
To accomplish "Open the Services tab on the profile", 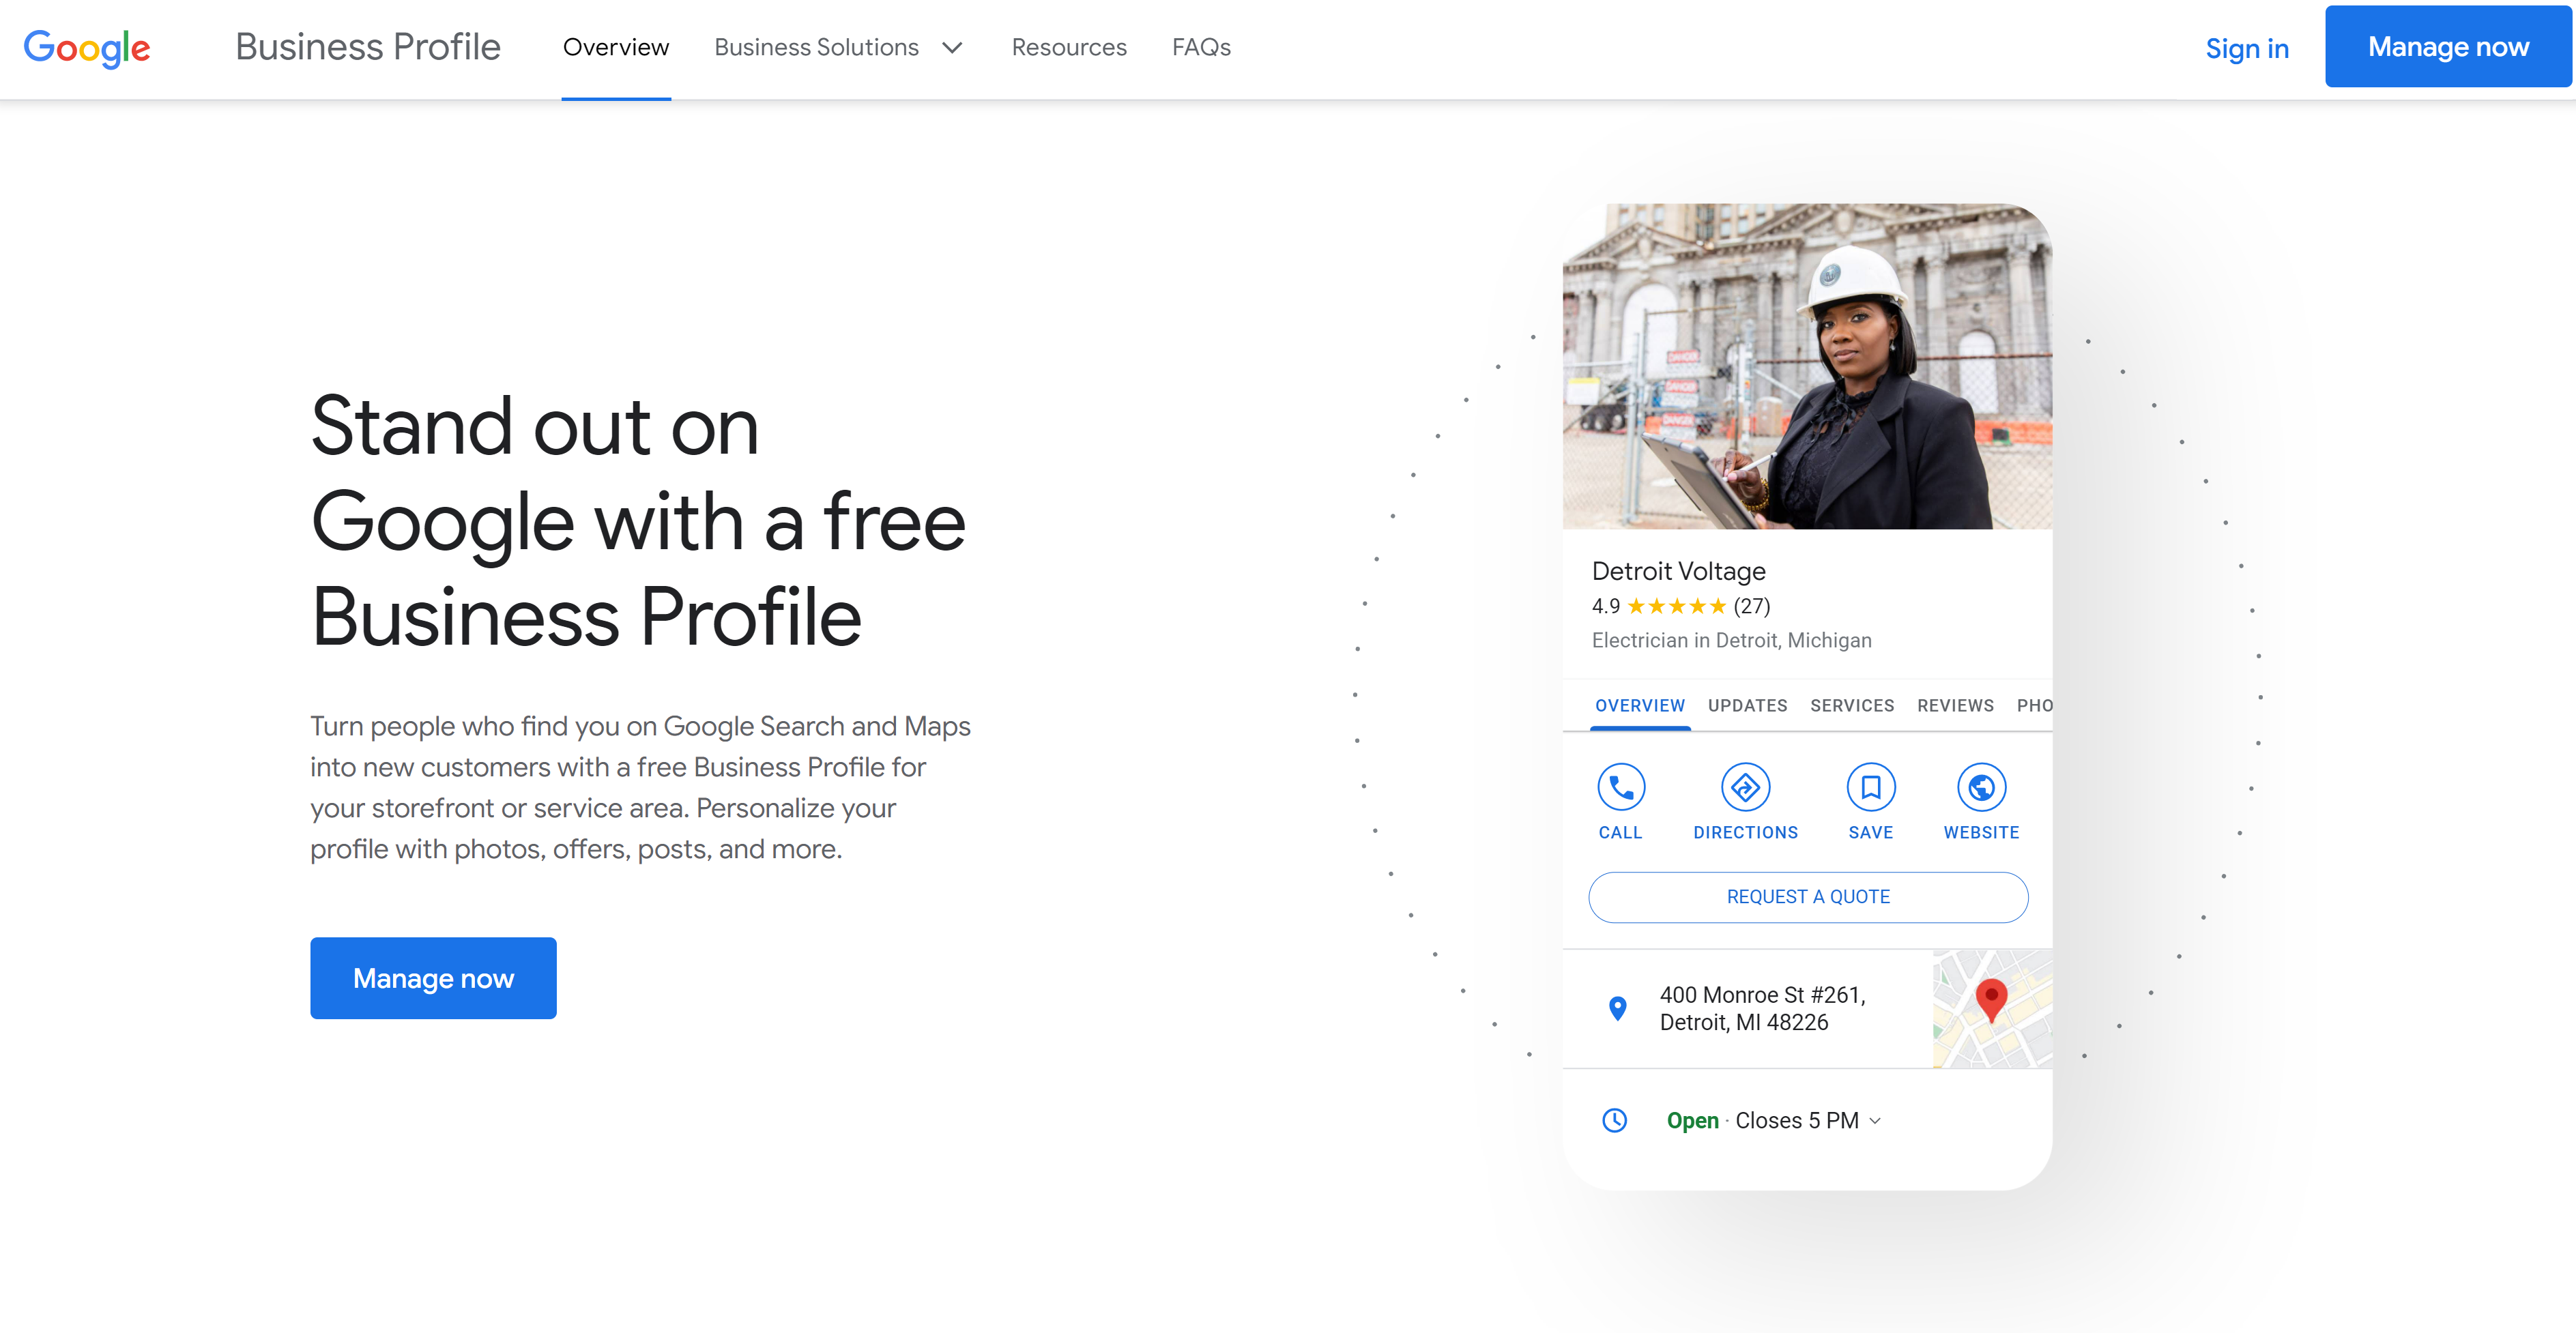I will click(x=1852, y=705).
